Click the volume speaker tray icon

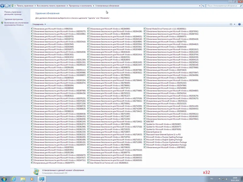pyautogui.click(x=227, y=179)
